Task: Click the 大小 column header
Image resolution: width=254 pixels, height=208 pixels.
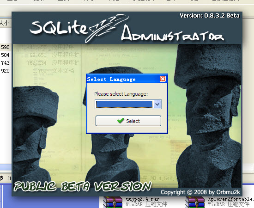Action: [x=5, y=23]
